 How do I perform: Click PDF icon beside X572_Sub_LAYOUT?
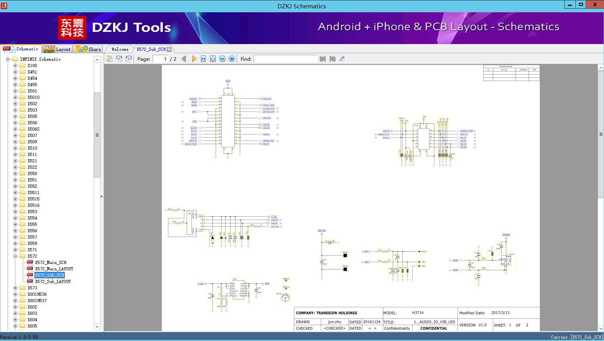[x=30, y=281]
